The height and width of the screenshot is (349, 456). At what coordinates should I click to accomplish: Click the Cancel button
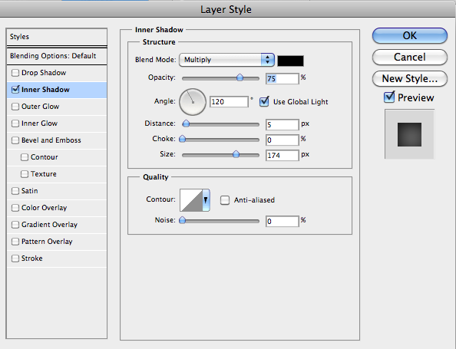410,57
